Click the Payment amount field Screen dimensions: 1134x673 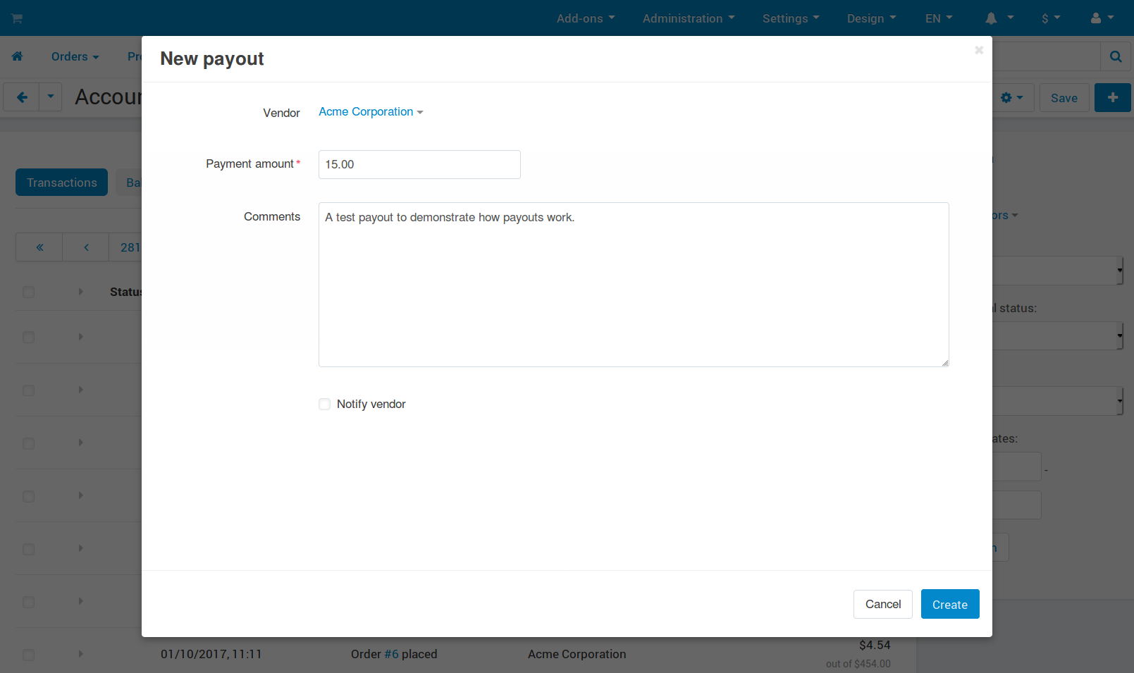pos(419,164)
